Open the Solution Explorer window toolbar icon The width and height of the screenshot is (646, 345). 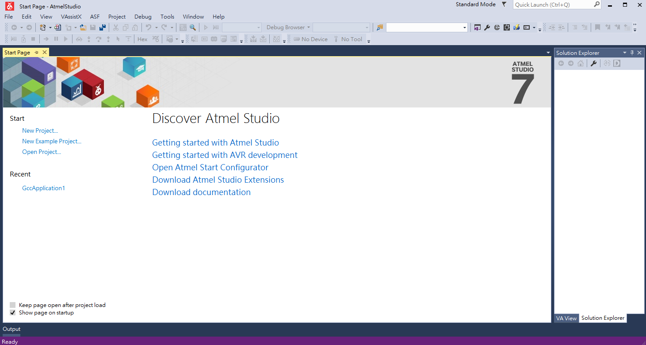(477, 27)
